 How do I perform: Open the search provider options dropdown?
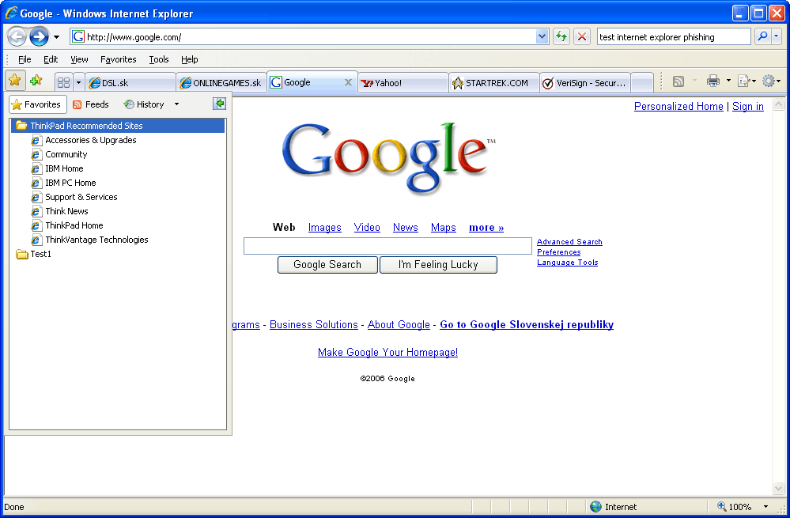tap(776, 37)
